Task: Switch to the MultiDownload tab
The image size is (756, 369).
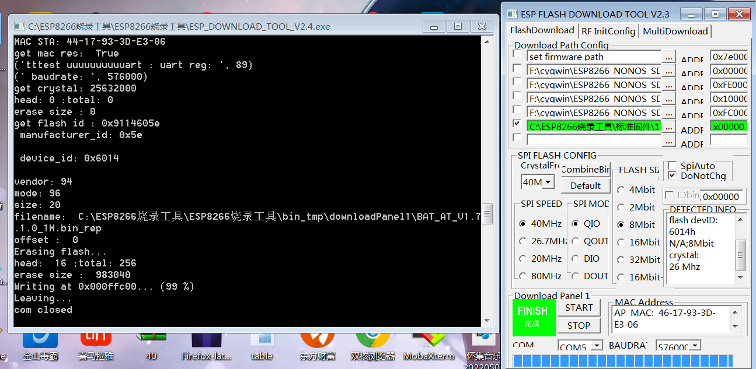Action: pyautogui.click(x=675, y=31)
